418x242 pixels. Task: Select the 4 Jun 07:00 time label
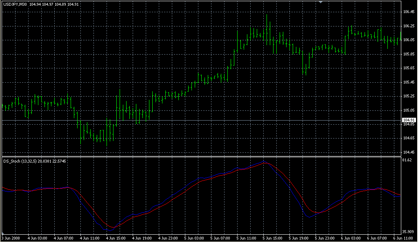pyautogui.click(x=64, y=238)
